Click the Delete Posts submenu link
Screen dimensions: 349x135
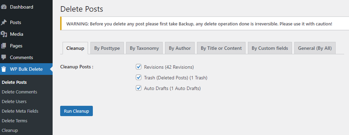tap(14, 82)
